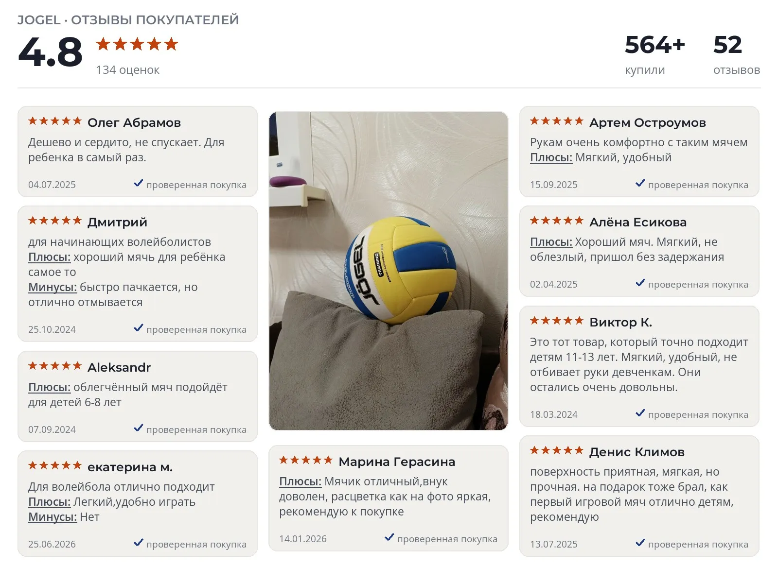Click the verified checkmark on екатерина м. review
778x583 pixels.
pos(139,543)
